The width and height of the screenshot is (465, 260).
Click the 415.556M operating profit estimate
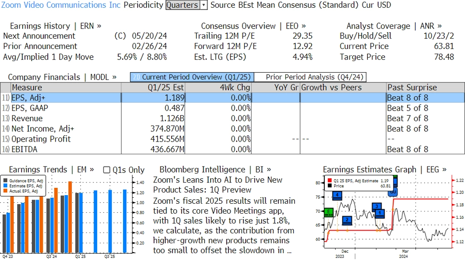(x=167, y=139)
